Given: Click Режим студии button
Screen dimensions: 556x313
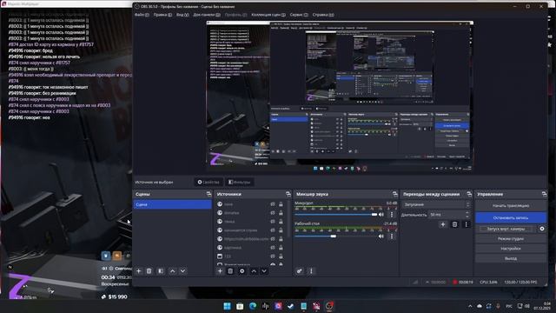Looking at the screenshot, I should [511, 239].
